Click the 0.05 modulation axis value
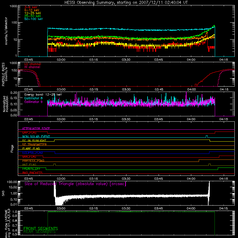The width and height of the screenshot is (238, 238). (14, 110)
